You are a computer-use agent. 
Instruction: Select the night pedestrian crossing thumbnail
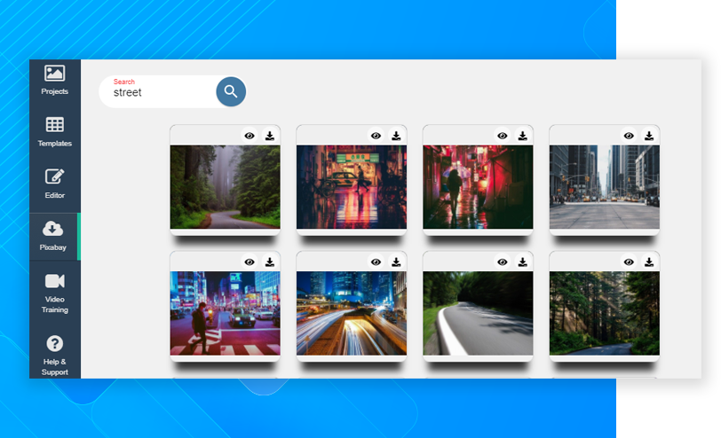225,313
